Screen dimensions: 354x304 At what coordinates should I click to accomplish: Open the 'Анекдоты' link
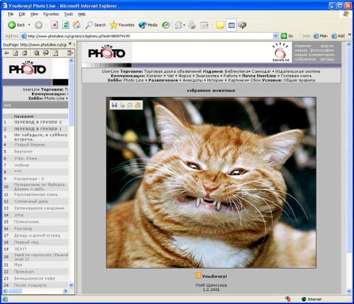(192, 80)
